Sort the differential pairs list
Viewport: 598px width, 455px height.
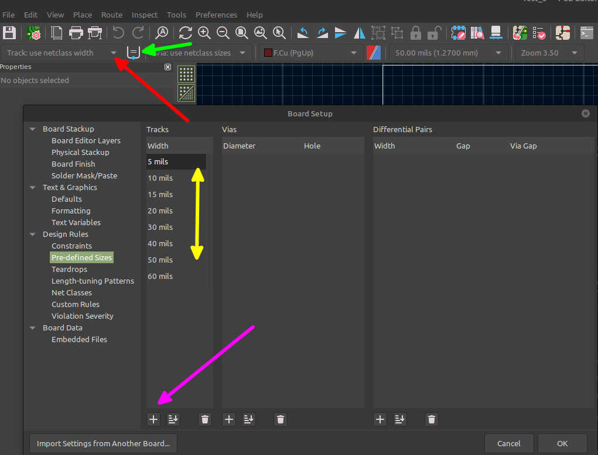pos(400,419)
